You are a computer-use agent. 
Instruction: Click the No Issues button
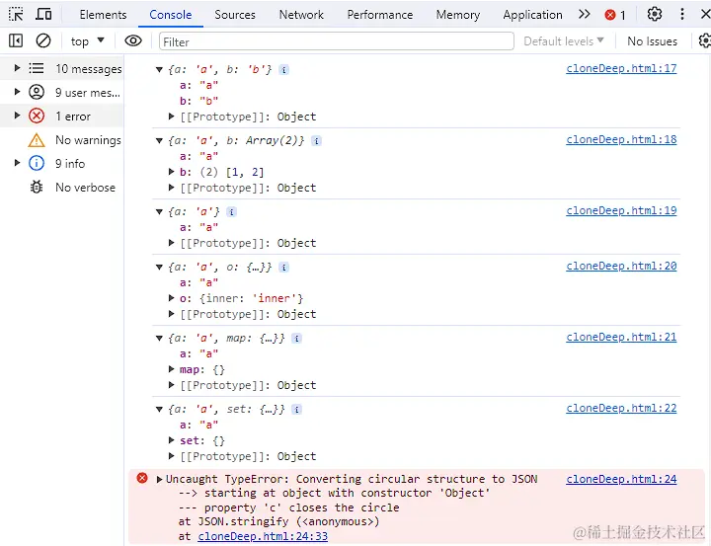(652, 41)
